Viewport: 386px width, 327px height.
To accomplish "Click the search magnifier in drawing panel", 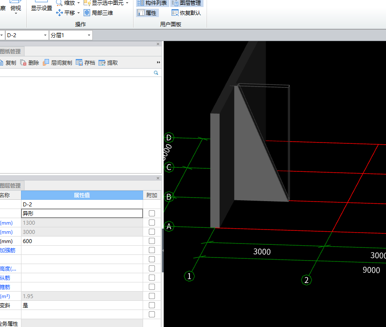I will [x=156, y=73].
